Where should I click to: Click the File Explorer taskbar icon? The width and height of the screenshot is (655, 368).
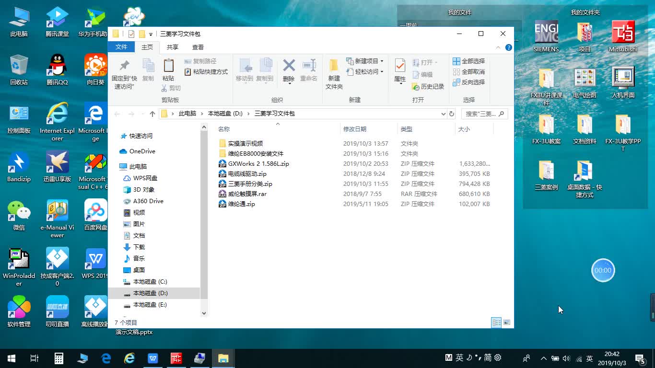click(223, 358)
